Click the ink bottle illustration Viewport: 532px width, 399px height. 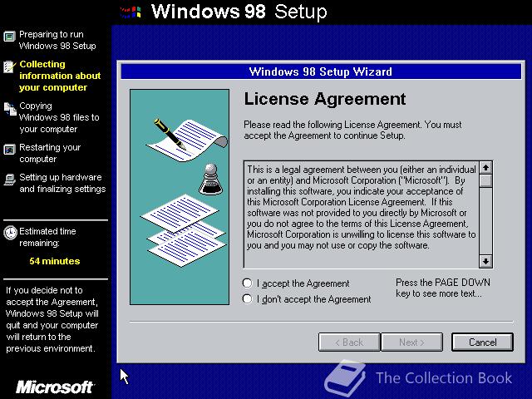pos(210,180)
